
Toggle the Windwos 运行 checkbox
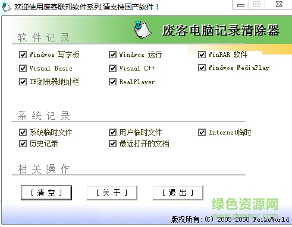[x=112, y=55]
